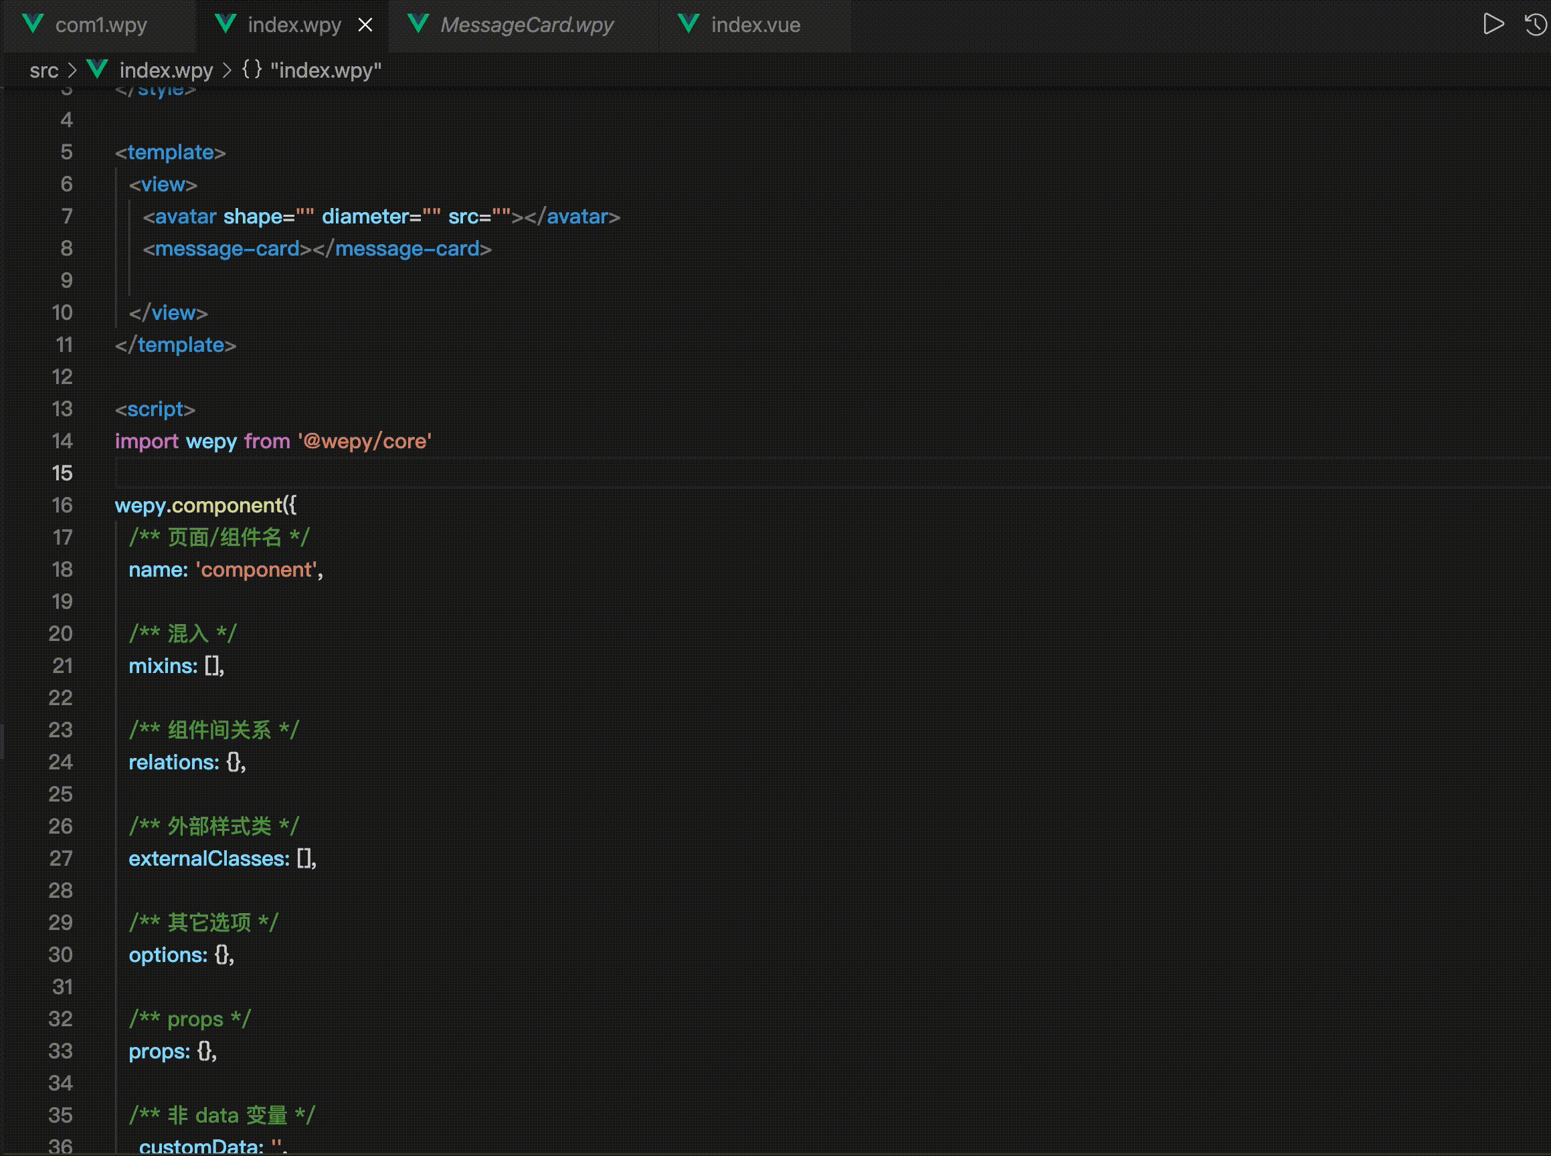Viewport: 1551px width, 1156px height.
Task: Switch to the index.vue tab
Action: 755,25
